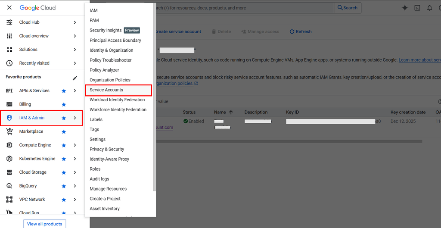The height and width of the screenshot is (228, 441).
Task: Expand APIs & Services submenu chevron
Action: point(75,91)
